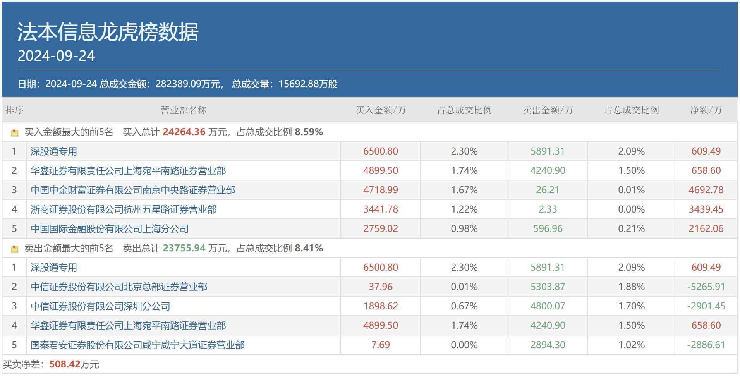Click the 排序 column header
This screenshot has width=740, height=376.
[x=15, y=110]
